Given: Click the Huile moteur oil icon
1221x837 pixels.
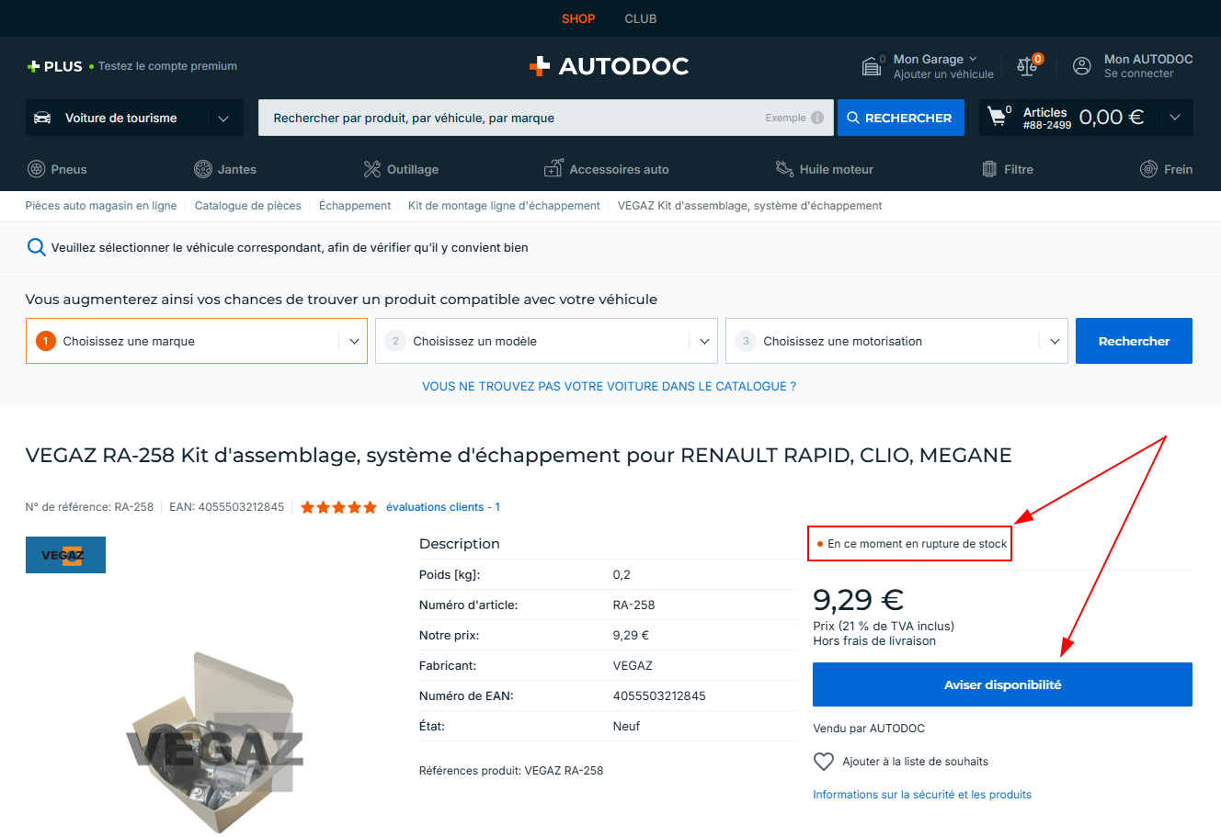Looking at the screenshot, I should click(784, 169).
